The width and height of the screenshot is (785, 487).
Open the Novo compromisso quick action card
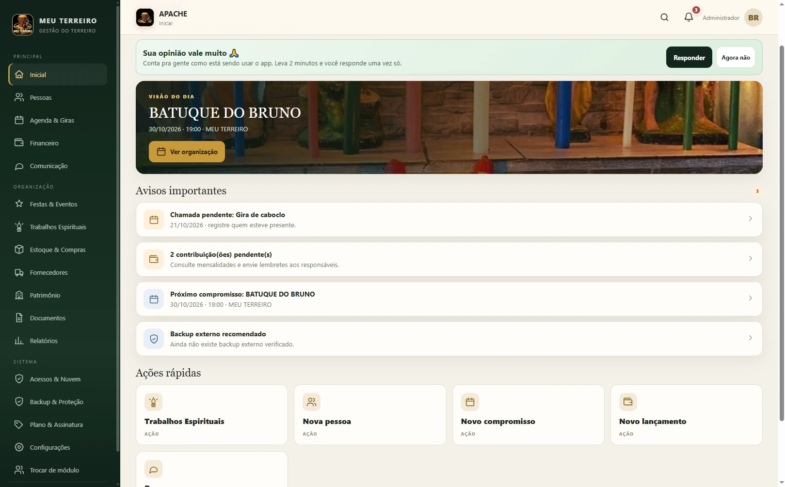(x=528, y=415)
